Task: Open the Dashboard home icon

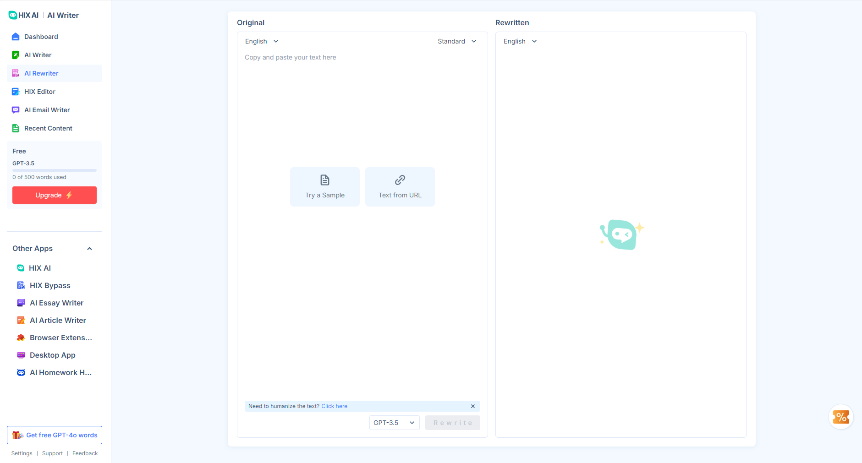Action: (x=16, y=37)
